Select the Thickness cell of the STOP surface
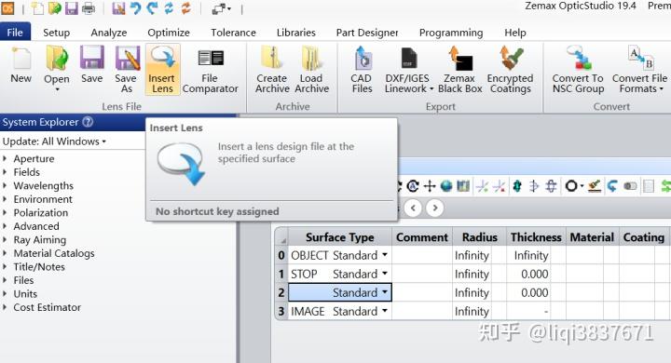The height and width of the screenshot is (363, 671). [528, 274]
